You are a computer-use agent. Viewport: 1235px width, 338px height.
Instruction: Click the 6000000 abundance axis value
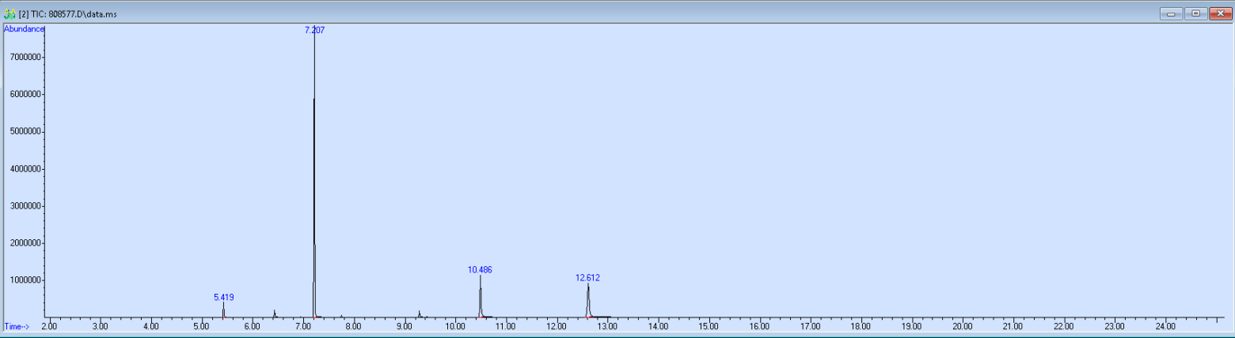(25, 95)
